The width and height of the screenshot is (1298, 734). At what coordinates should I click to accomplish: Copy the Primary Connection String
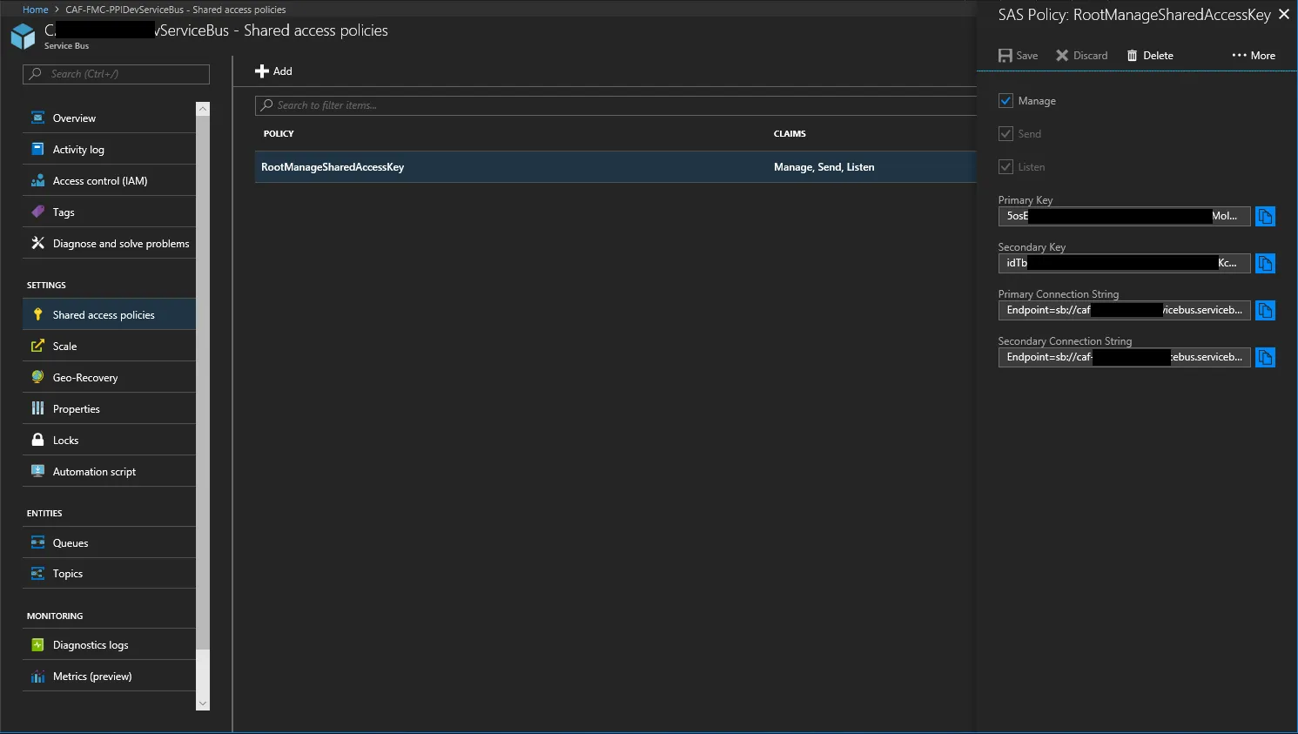click(x=1265, y=310)
